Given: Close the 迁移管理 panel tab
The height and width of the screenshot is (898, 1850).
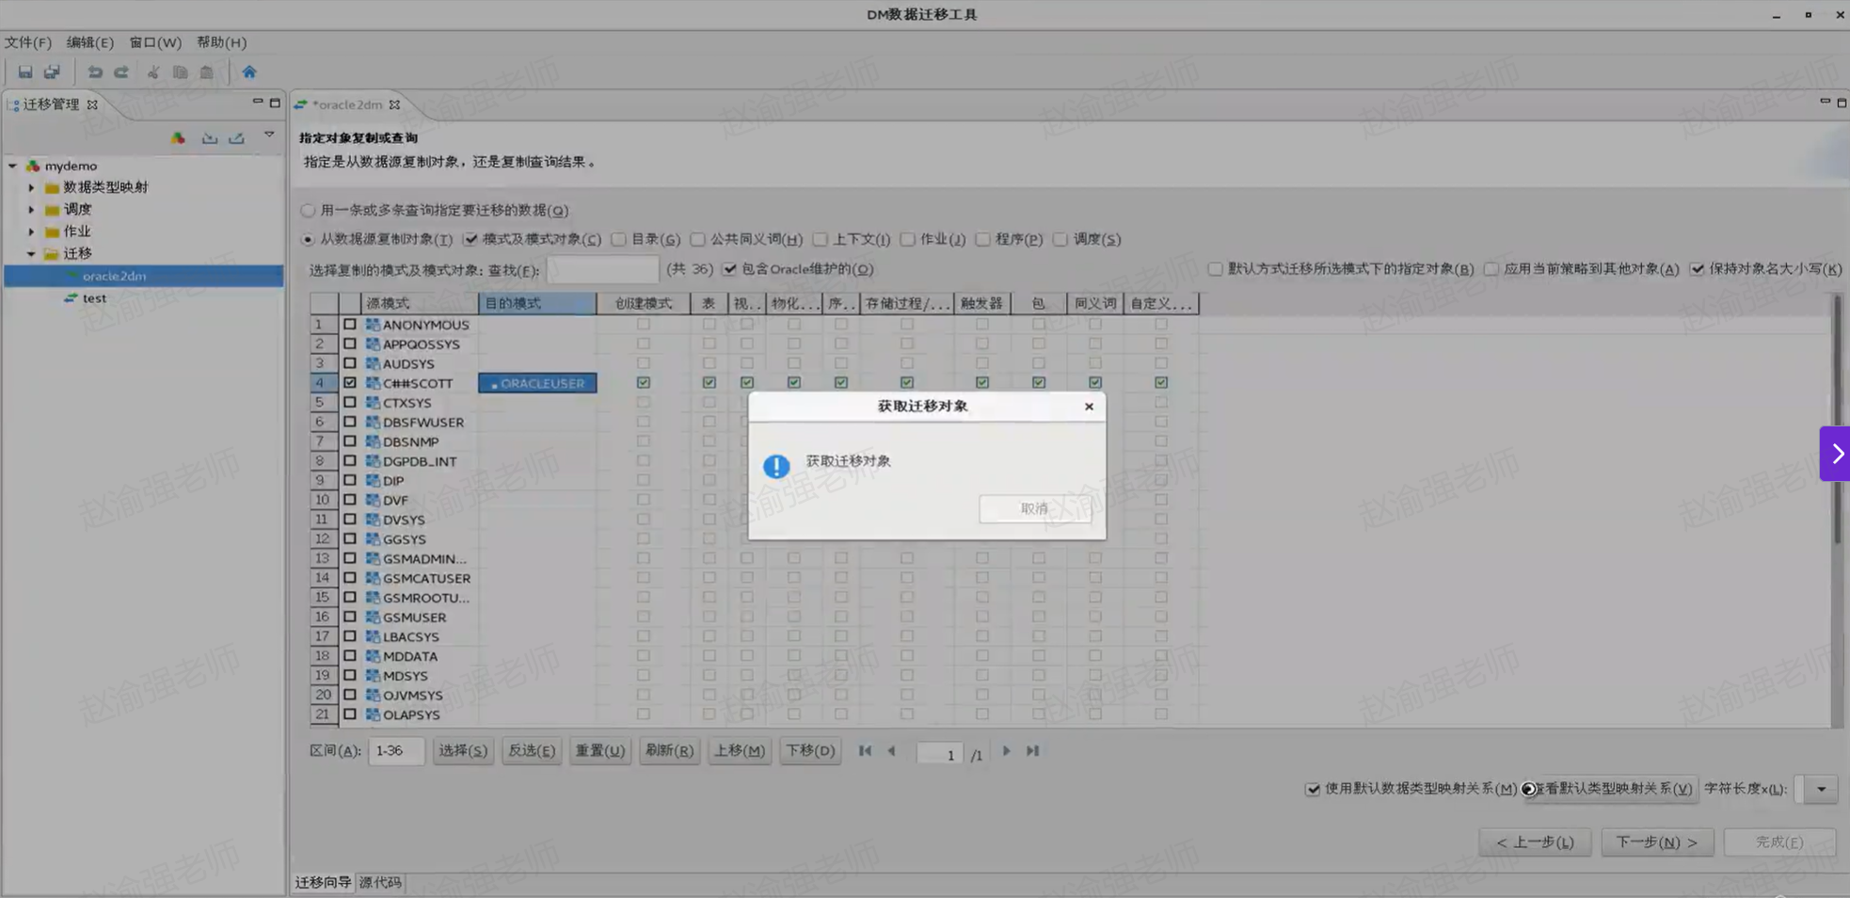Looking at the screenshot, I should tap(92, 104).
